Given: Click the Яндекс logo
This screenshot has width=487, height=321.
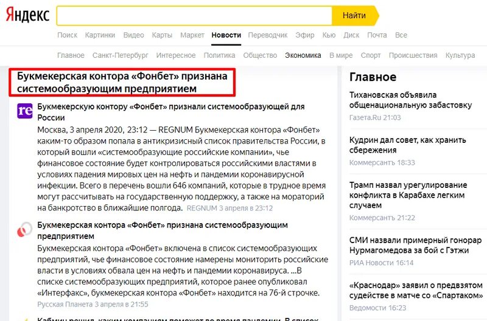Looking at the screenshot, I should coord(27,15).
